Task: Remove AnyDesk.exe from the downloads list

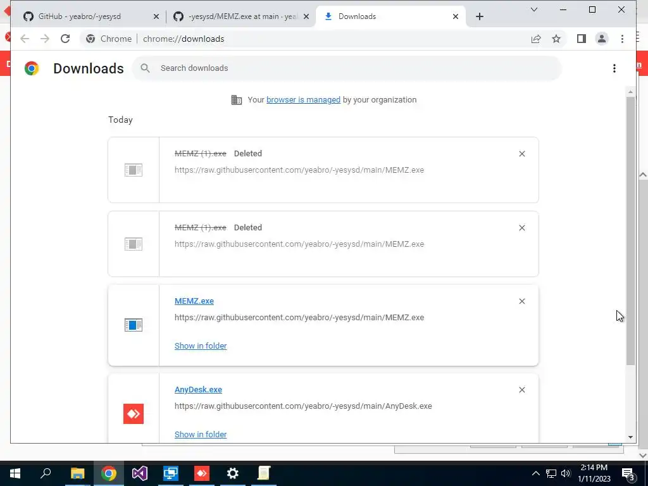Action: 522,390
